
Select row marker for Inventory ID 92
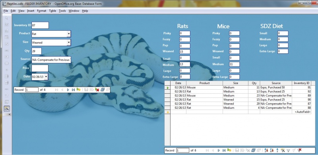click(167, 92)
